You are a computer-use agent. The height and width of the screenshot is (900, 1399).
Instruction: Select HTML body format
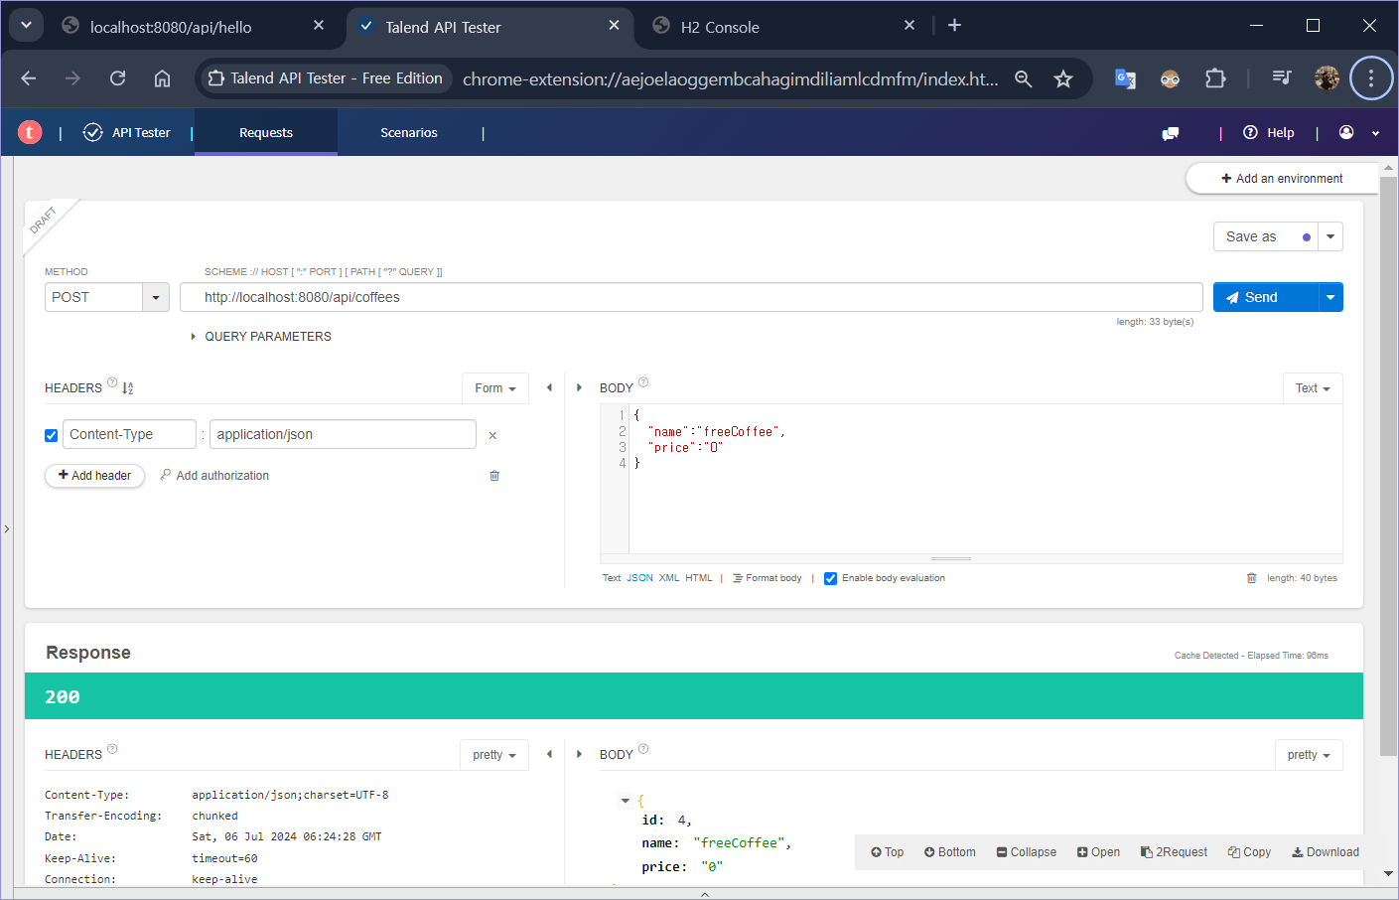point(699,578)
